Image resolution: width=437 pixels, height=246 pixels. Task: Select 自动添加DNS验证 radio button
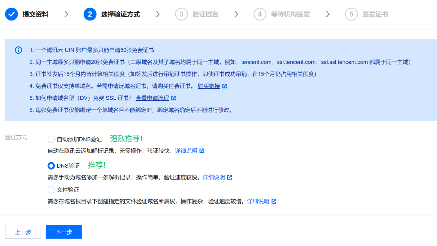(x=51, y=139)
